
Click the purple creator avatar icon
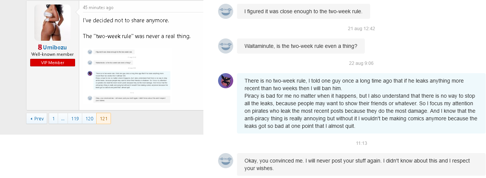pos(226,81)
